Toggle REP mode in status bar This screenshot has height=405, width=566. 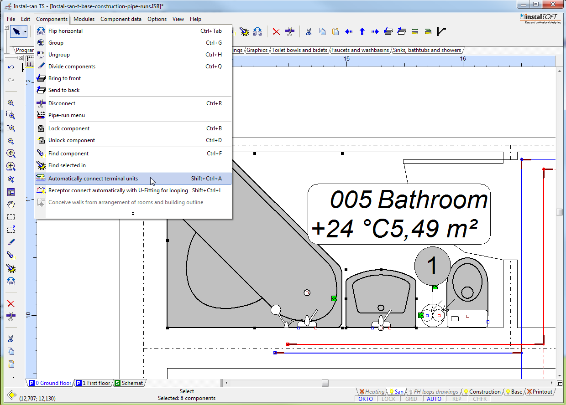tap(457, 399)
